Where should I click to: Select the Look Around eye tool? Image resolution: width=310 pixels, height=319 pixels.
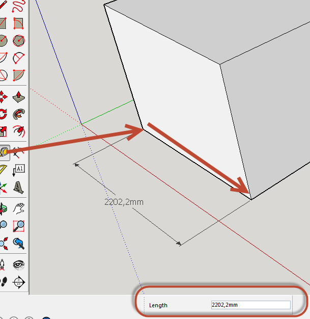pos(19,265)
